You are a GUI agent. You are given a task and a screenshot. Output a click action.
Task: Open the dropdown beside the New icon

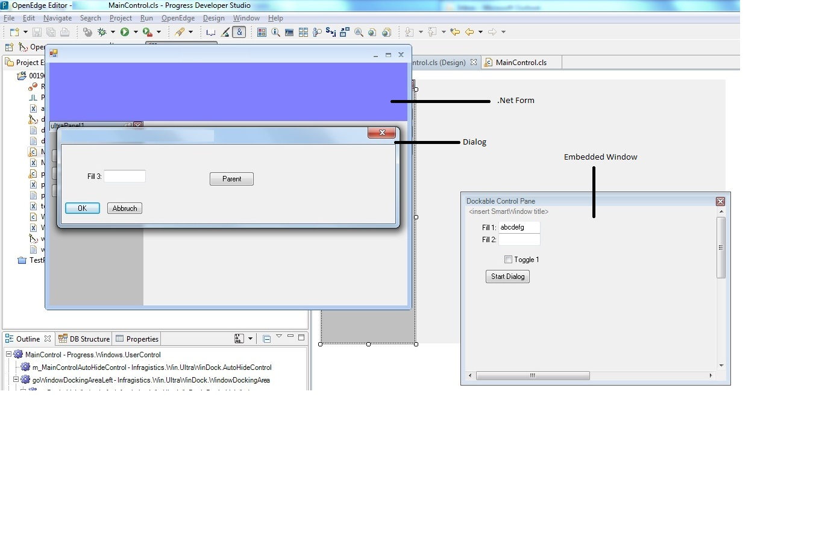[25, 32]
